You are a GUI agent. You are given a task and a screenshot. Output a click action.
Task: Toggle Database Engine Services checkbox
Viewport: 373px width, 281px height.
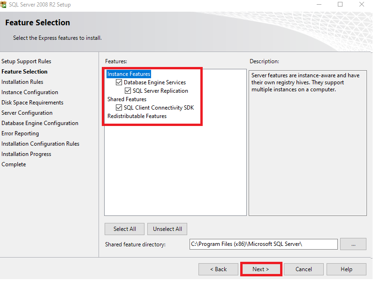click(119, 82)
